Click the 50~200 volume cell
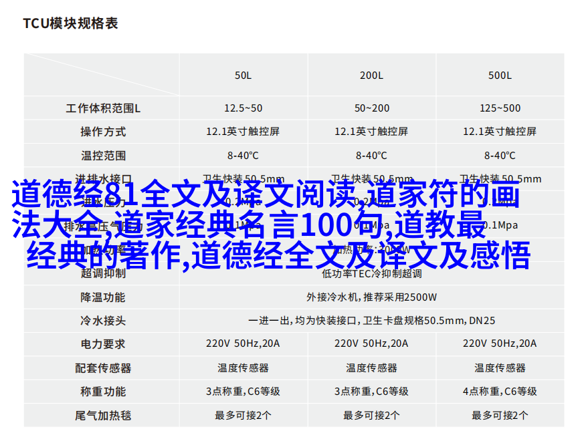The height and width of the screenshot is (441, 576). 371,108
